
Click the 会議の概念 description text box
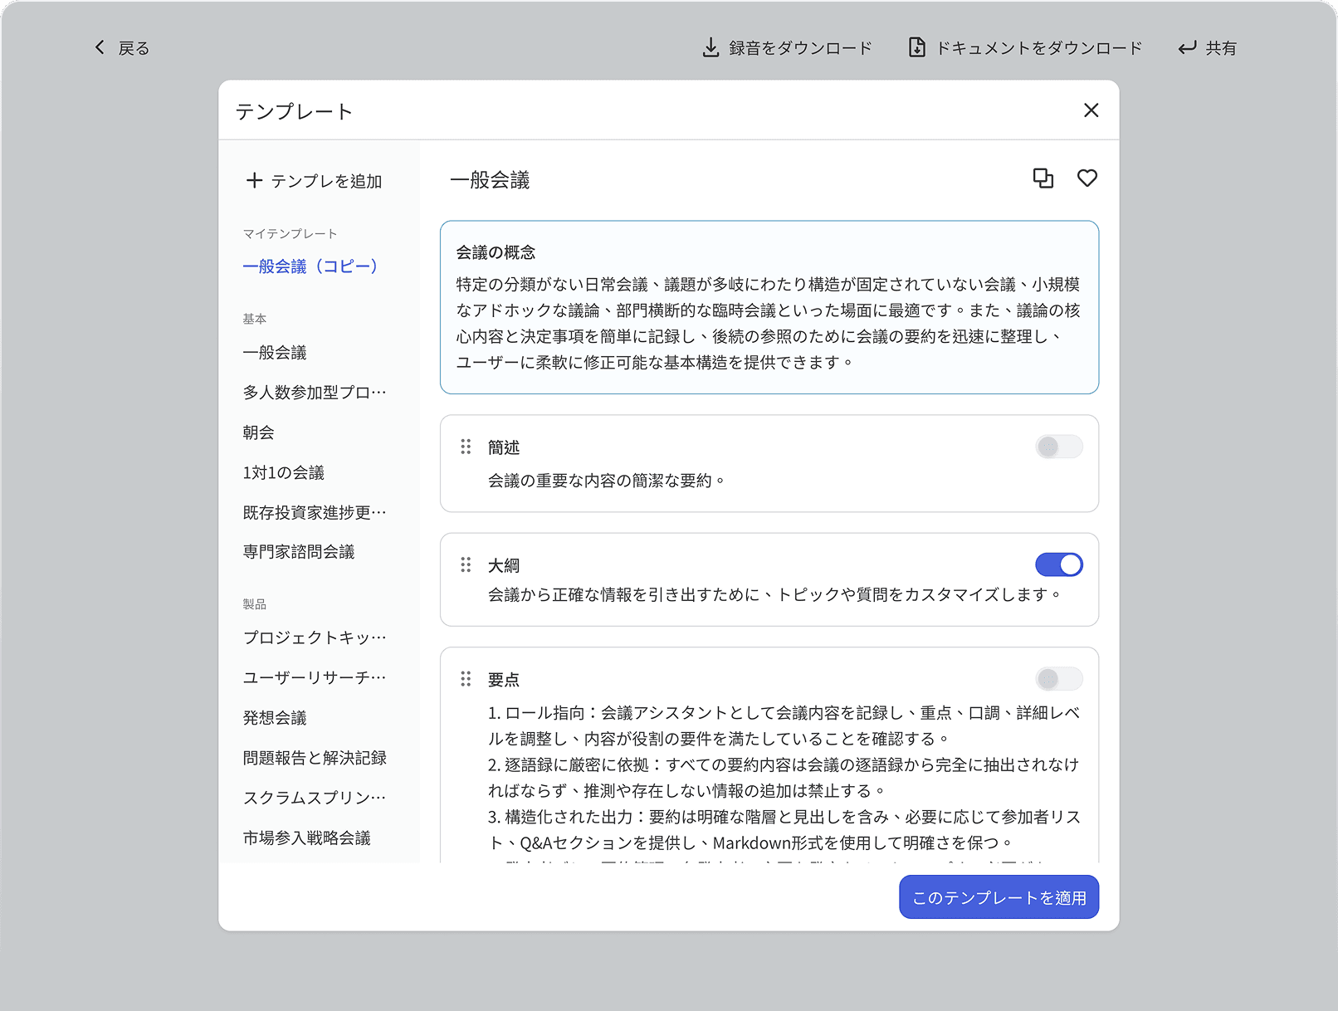pyautogui.click(x=769, y=307)
